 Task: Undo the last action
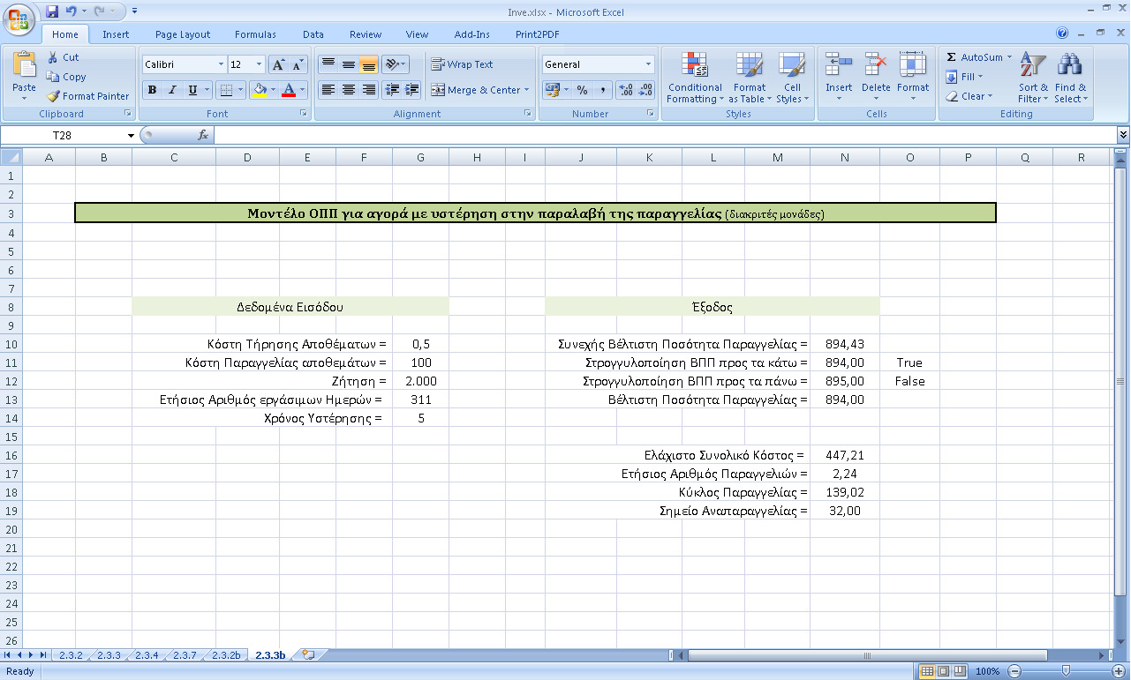(x=72, y=11)
